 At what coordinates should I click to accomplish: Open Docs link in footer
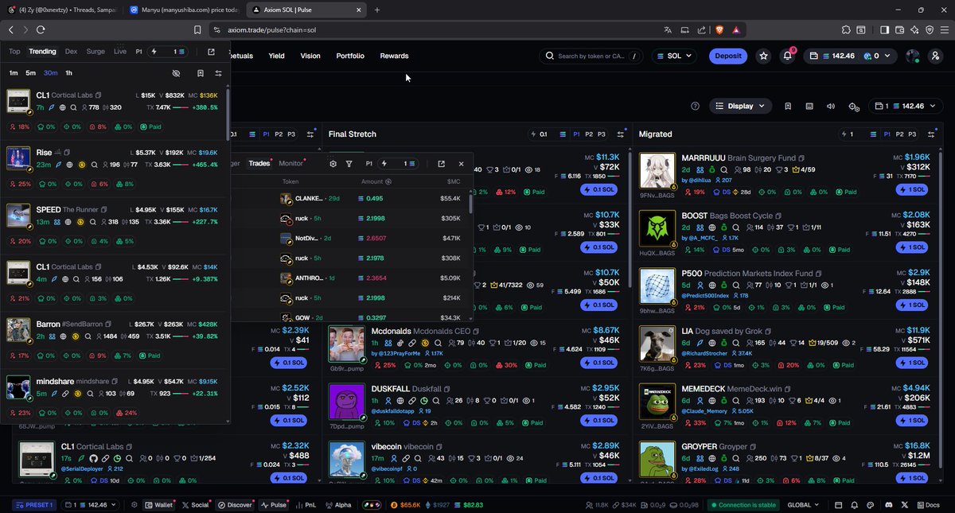click(928, 505)
